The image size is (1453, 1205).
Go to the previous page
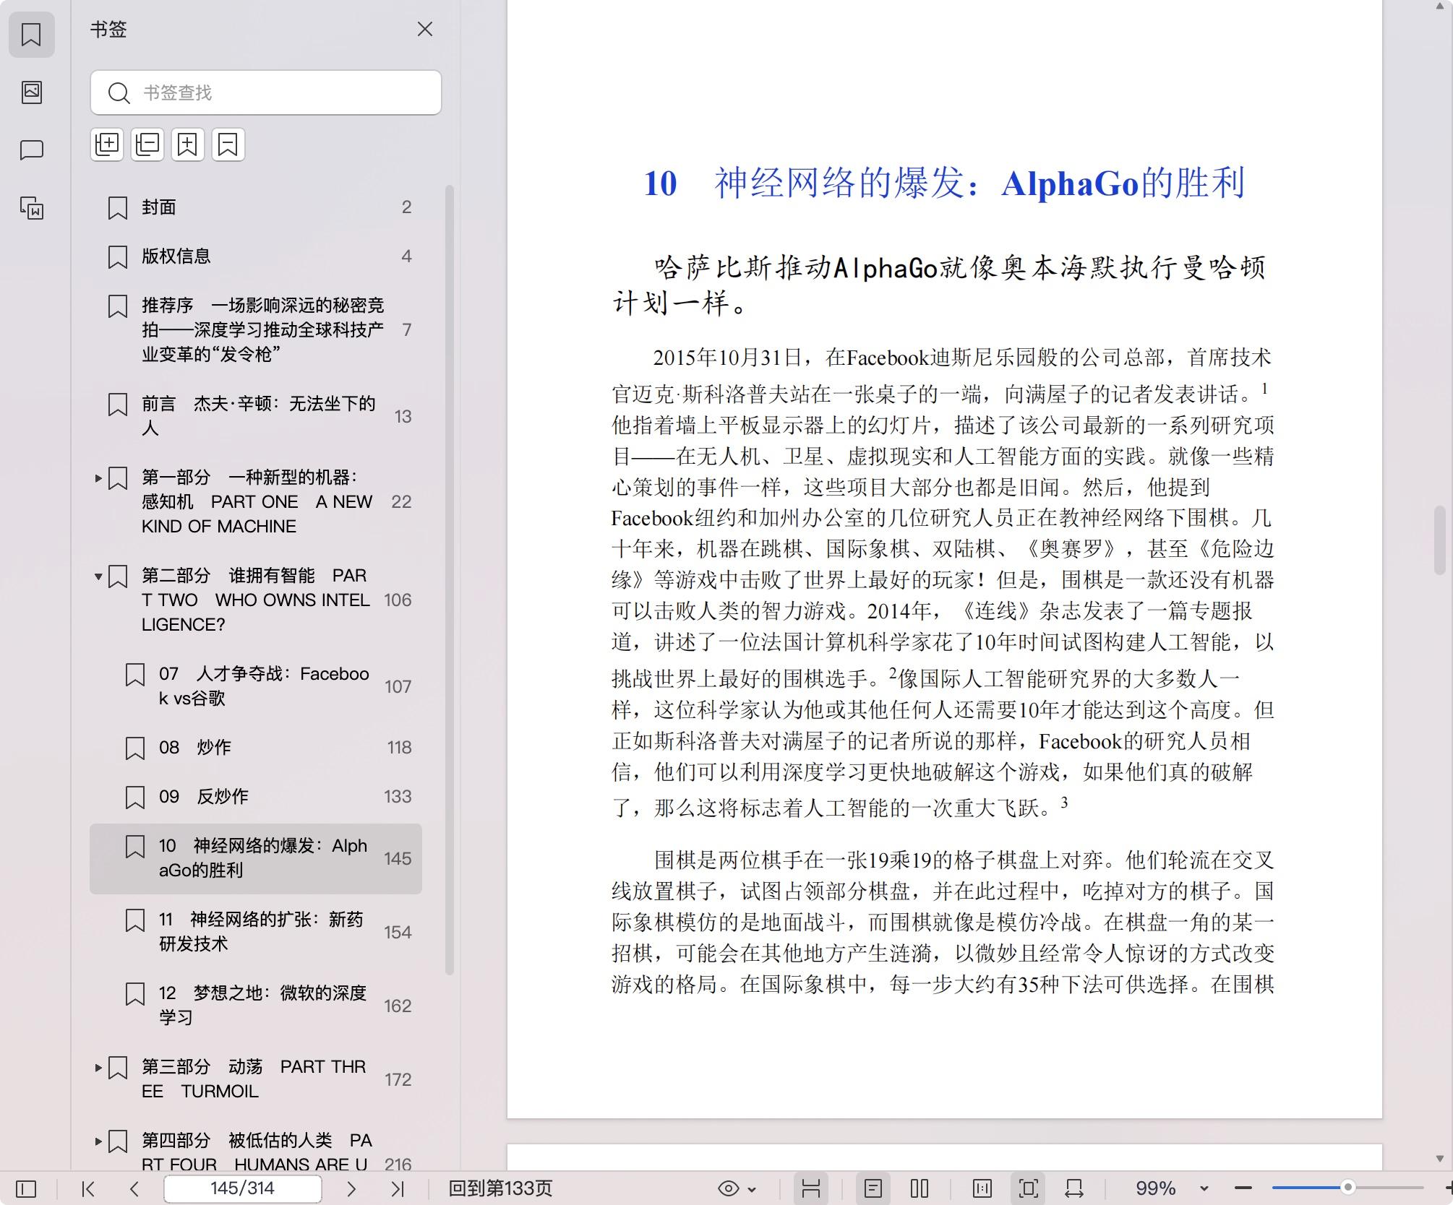134,1188
